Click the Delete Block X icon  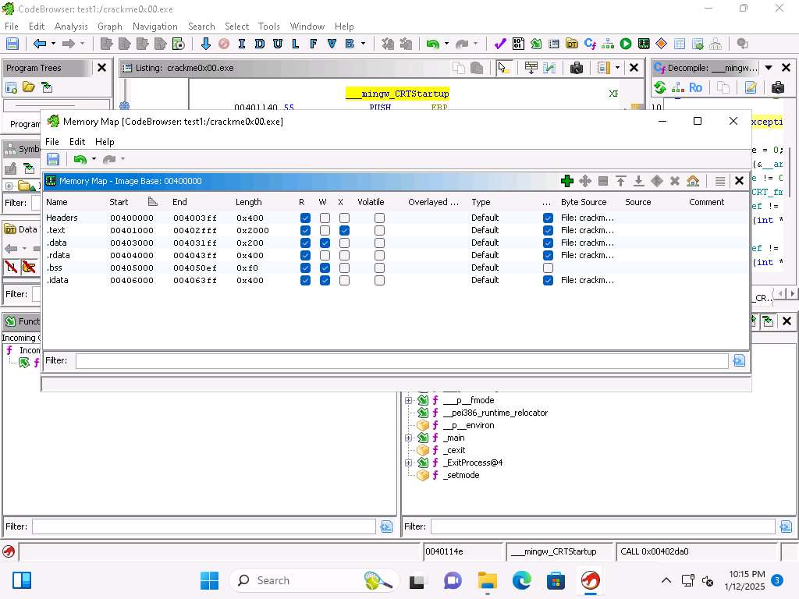[x=675, y=181]
